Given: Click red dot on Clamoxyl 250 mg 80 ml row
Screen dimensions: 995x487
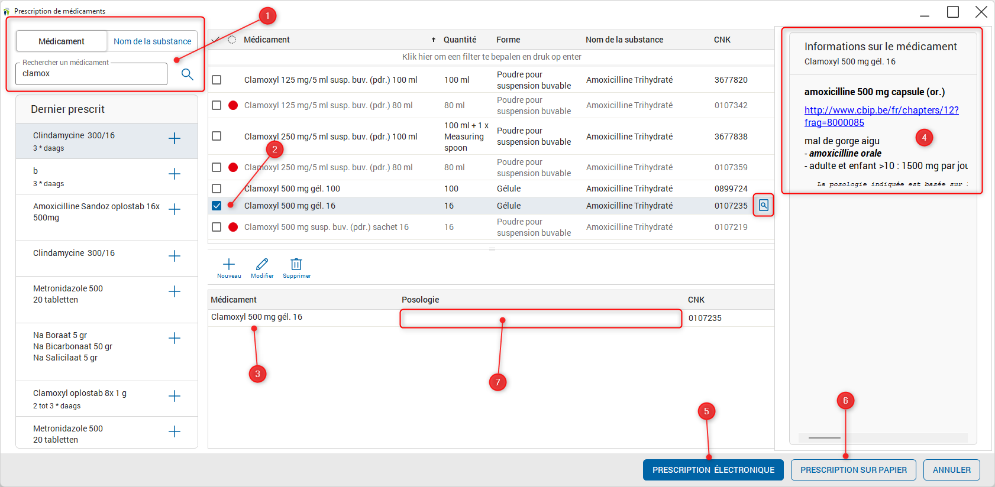Looking at the screenshot, I should pos(233,167).
